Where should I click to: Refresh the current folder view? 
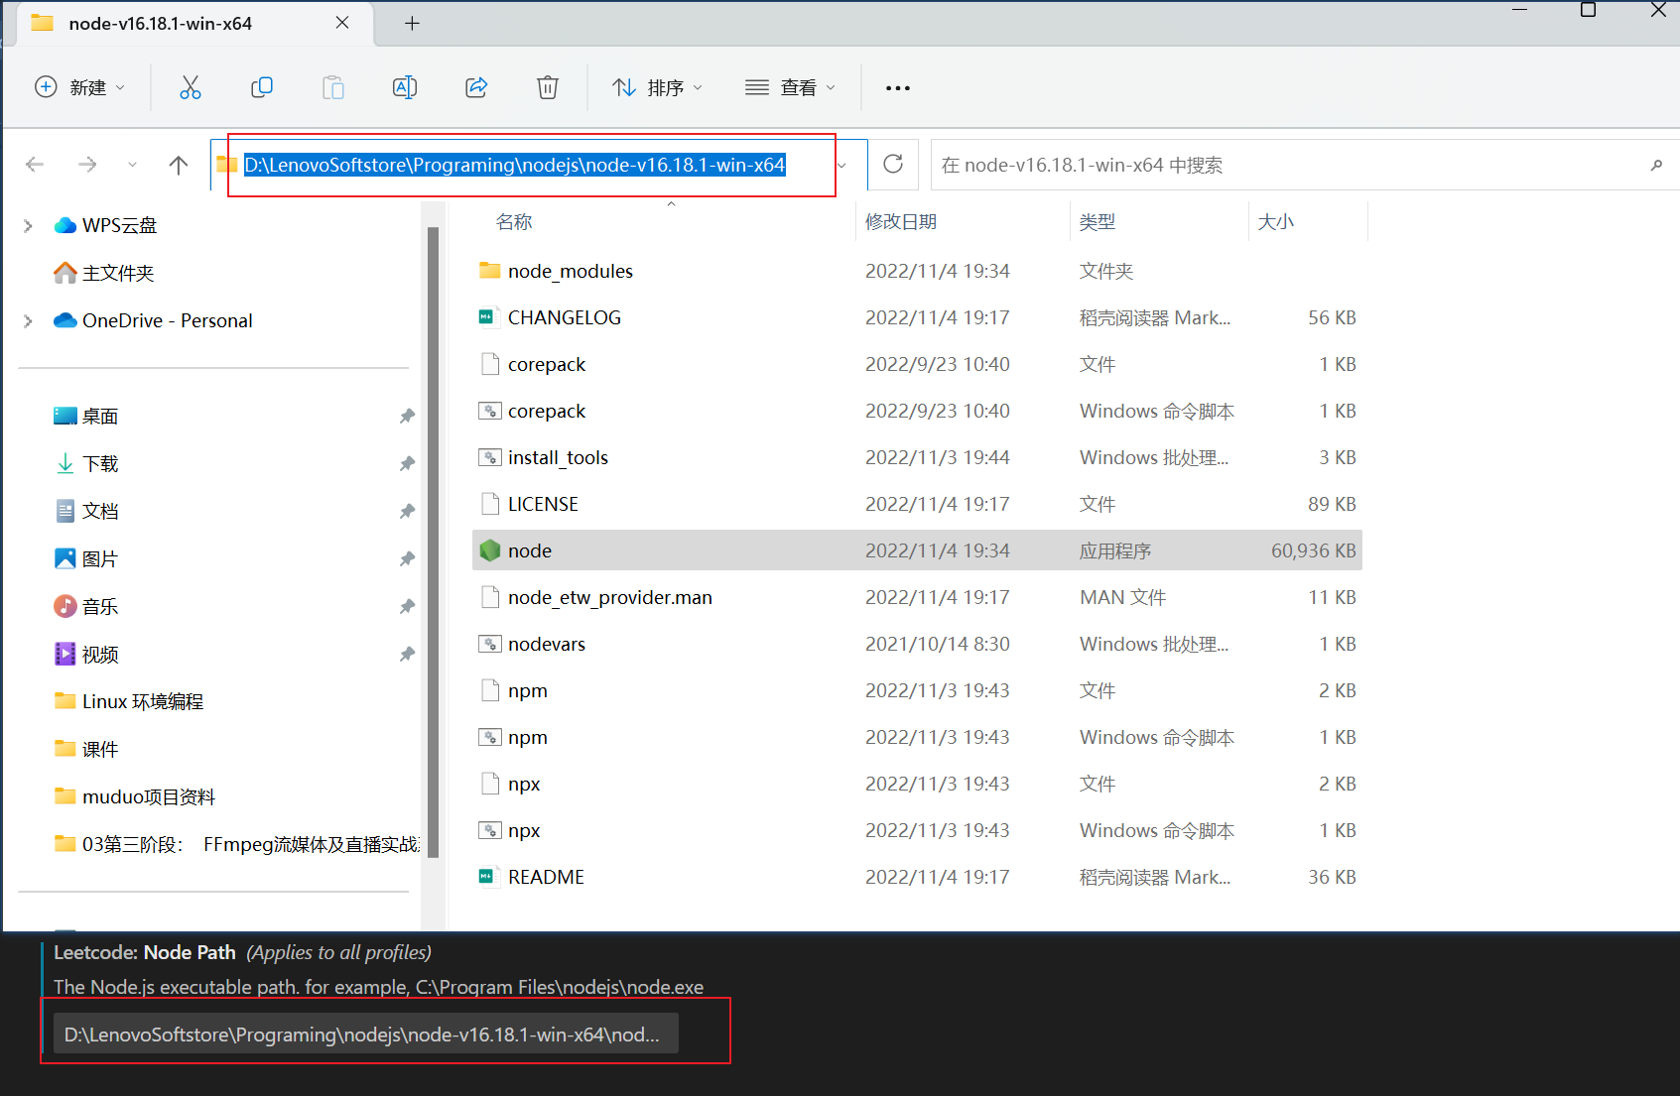[893, 164]
